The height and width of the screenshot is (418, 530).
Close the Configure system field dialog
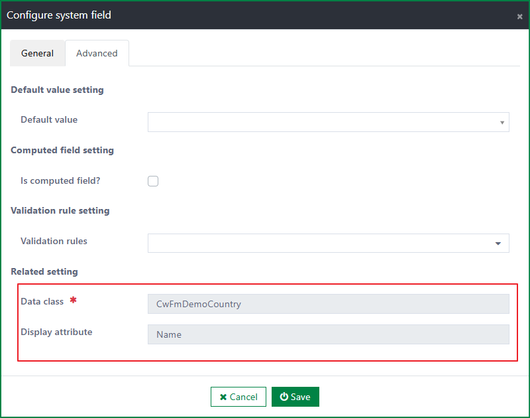point(519,17)
